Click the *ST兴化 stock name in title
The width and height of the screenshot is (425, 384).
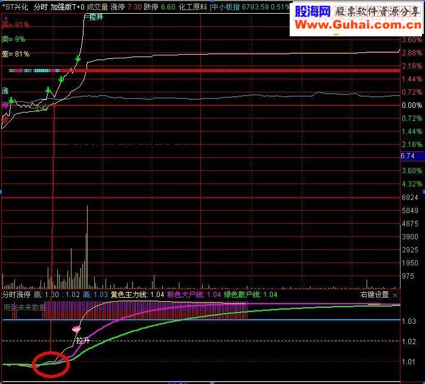pyautogui.click(x=15, y=7)
